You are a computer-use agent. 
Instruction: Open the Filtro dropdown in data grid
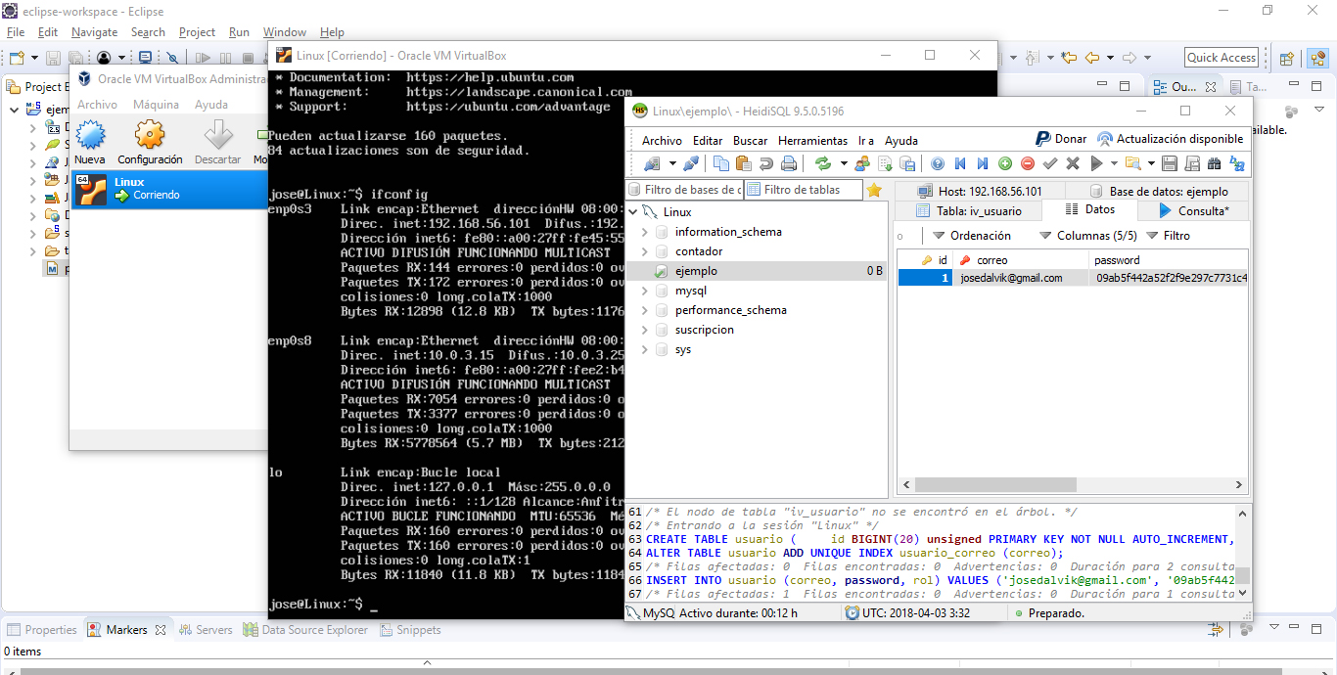click(1169, 236)
